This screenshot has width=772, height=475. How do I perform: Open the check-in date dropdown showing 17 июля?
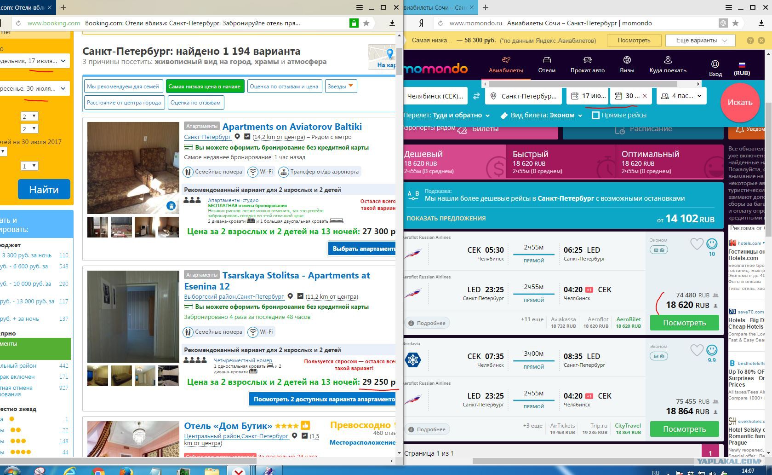(34, 61)
